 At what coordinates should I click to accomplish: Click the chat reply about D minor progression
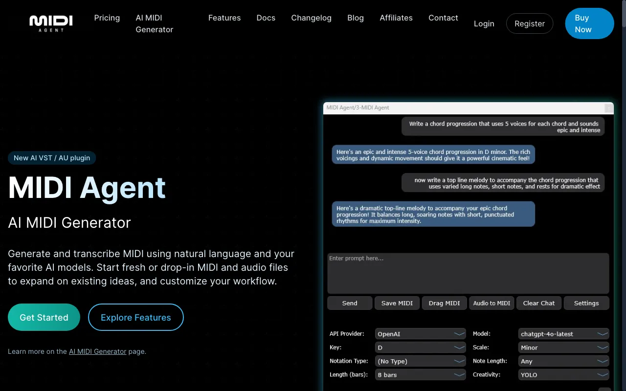pyautogui.click(x=433, y=155)
